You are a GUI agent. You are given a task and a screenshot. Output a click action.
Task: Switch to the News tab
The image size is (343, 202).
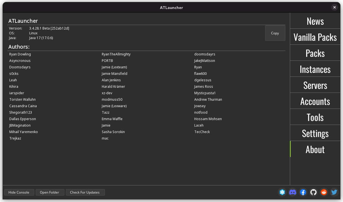[315, 21]
